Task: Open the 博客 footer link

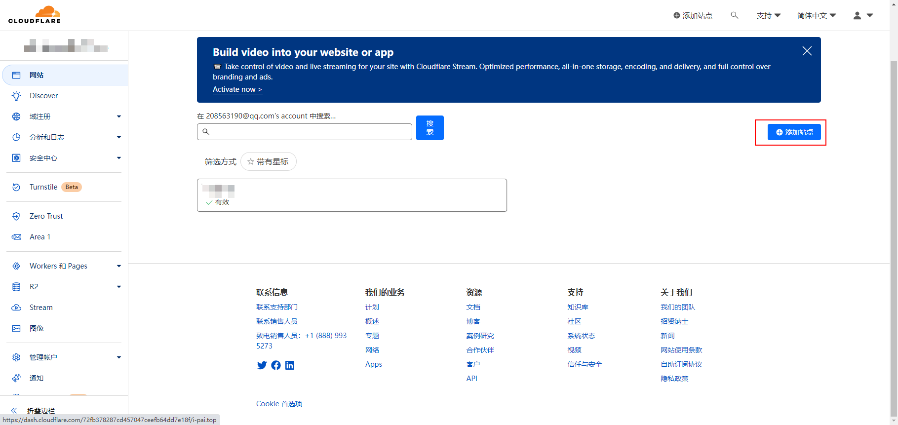Action: click(473, 321)
